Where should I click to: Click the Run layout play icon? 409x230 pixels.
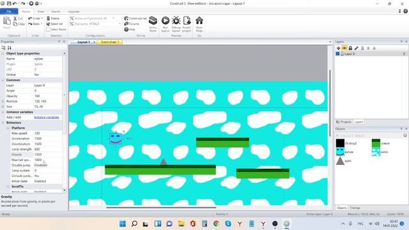click(x=165, y=20)
